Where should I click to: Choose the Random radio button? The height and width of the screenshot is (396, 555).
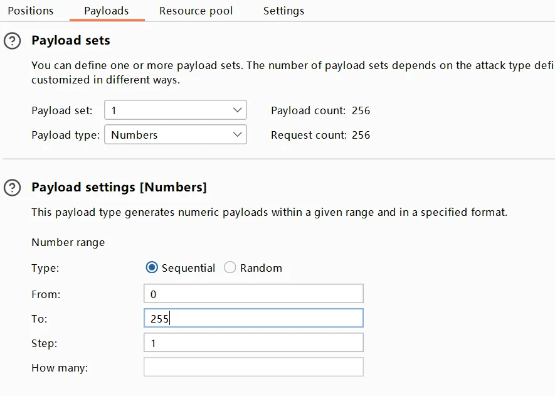230,268
